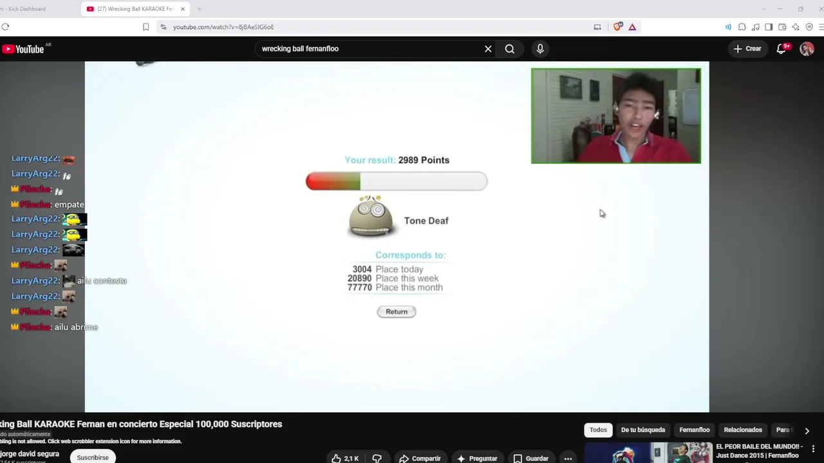
Task: Open the Brave Wallet icon
Action: click(x=782, y=27)
